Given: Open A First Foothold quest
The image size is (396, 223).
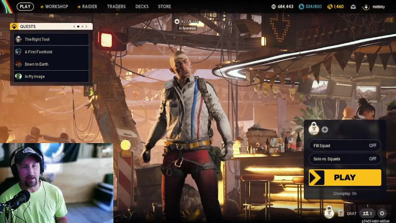Looking at the screenshot, I should pyautogui.click(x=51, y=52).
